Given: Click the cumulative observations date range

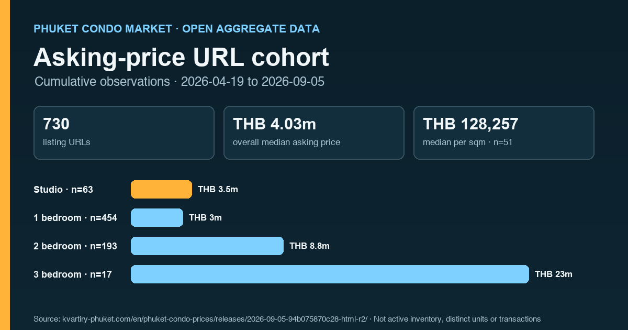Looking at the screenshot, I should pos(253,82).
